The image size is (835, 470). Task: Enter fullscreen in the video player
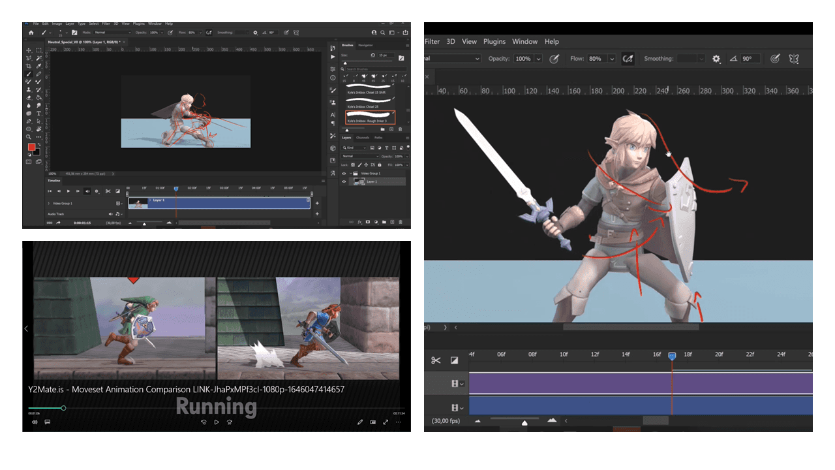coord(386,422)
